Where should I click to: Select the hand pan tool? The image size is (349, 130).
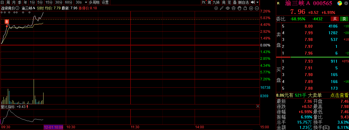[239, 8]
